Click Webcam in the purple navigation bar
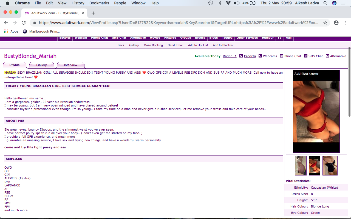This screenshot has width=351, height=219. pyautogui.click(x=81, y=38)
